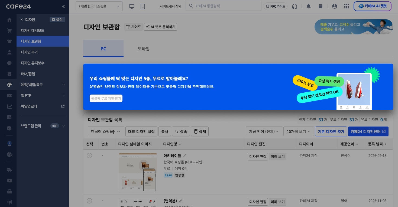Image resolution: width=398 pixels, height=207 pixels.
Task: Open the 10개씩 보기 dropdown
Action: click(299, 131)
